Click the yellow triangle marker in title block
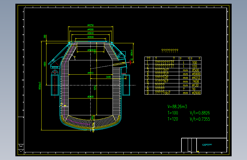The height and width of the screenshot is (160, 247). (198, 151)
